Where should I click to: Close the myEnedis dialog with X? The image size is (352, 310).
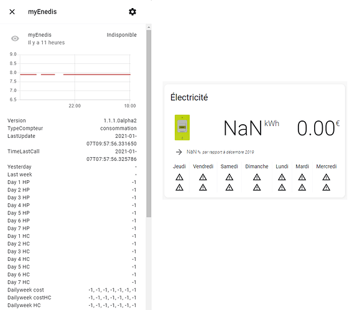[12, 12]
